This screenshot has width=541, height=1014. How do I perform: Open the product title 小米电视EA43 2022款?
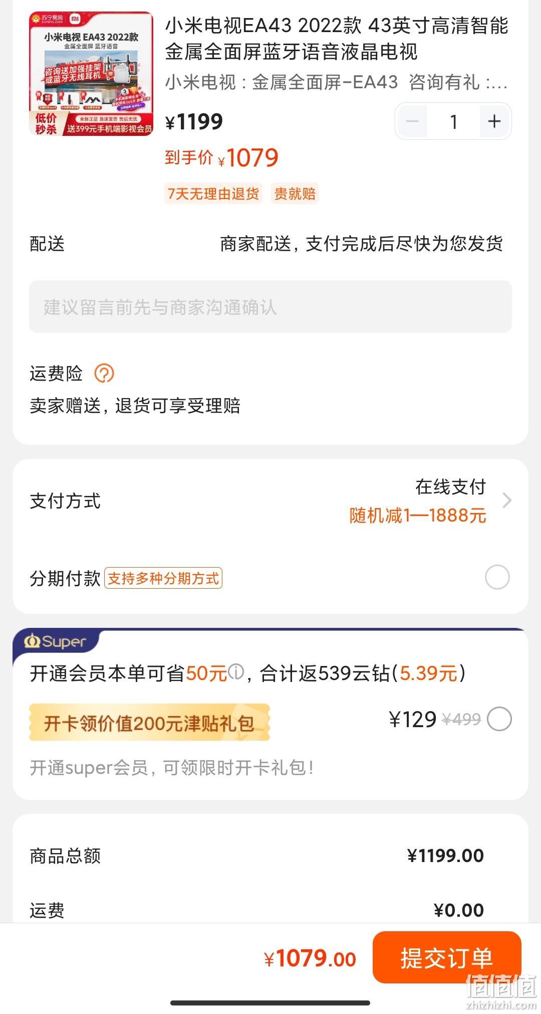[x=337, y=39]
